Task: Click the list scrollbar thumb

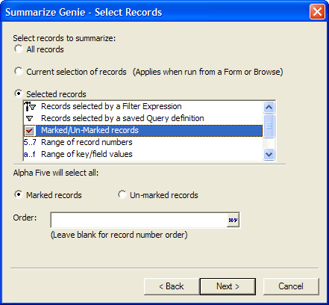Action: pyautogui.click(x=269, y=126)
